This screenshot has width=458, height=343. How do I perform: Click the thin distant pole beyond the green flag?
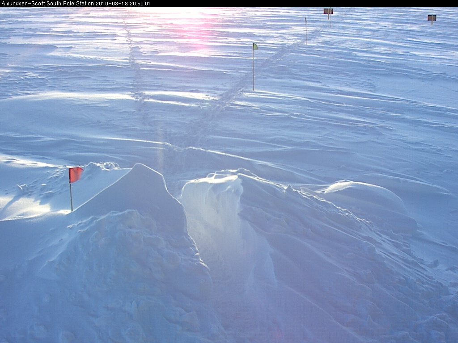point(306,31)
